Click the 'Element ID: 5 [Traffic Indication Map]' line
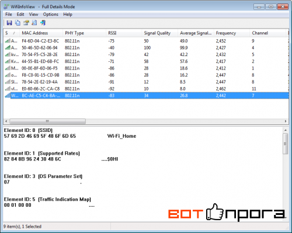Screen dimensions: 292x233 (47, 199)
